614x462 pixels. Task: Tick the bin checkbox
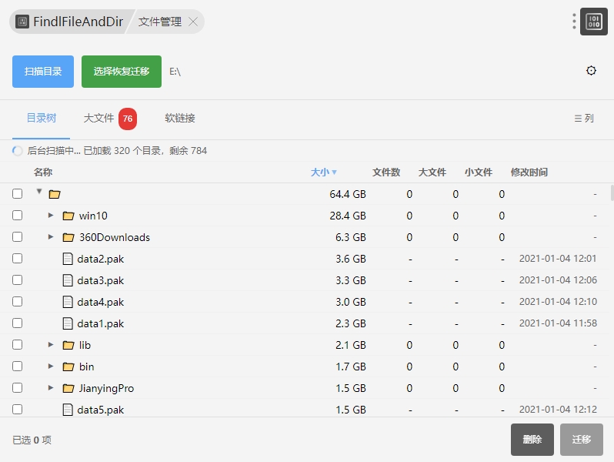click(17, 366)
